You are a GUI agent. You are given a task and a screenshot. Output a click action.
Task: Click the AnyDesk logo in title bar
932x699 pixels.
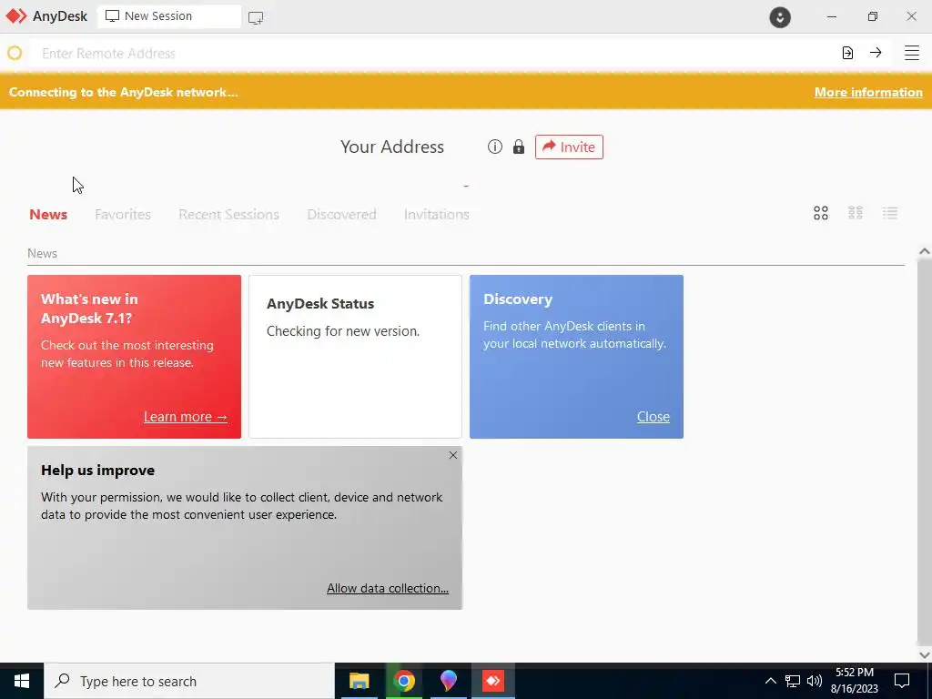point(16,16)
